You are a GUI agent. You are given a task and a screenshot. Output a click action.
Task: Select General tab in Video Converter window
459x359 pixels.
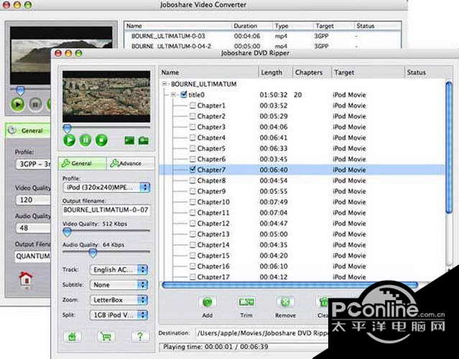28,131
